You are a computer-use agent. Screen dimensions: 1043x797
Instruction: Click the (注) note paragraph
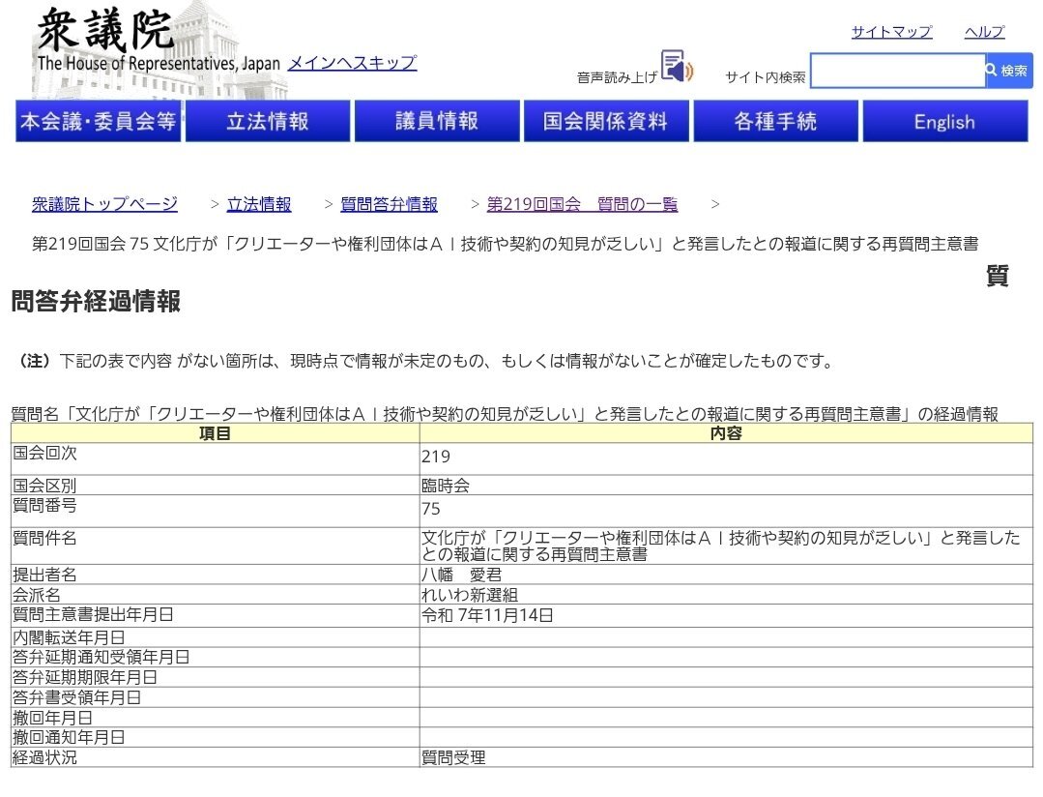click(x=425, y=361)
